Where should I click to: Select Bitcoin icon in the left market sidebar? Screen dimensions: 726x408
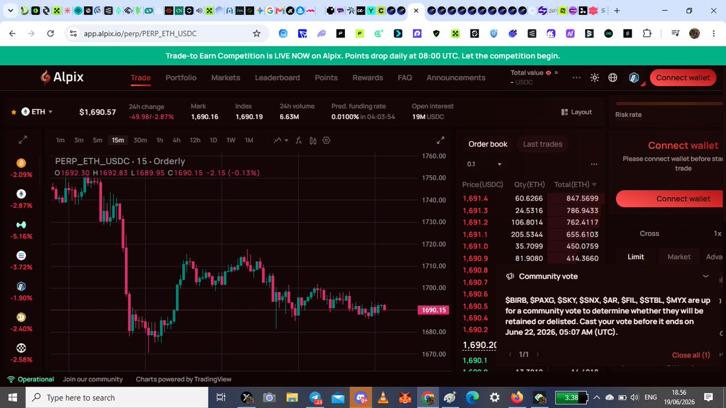coord(21,163)
